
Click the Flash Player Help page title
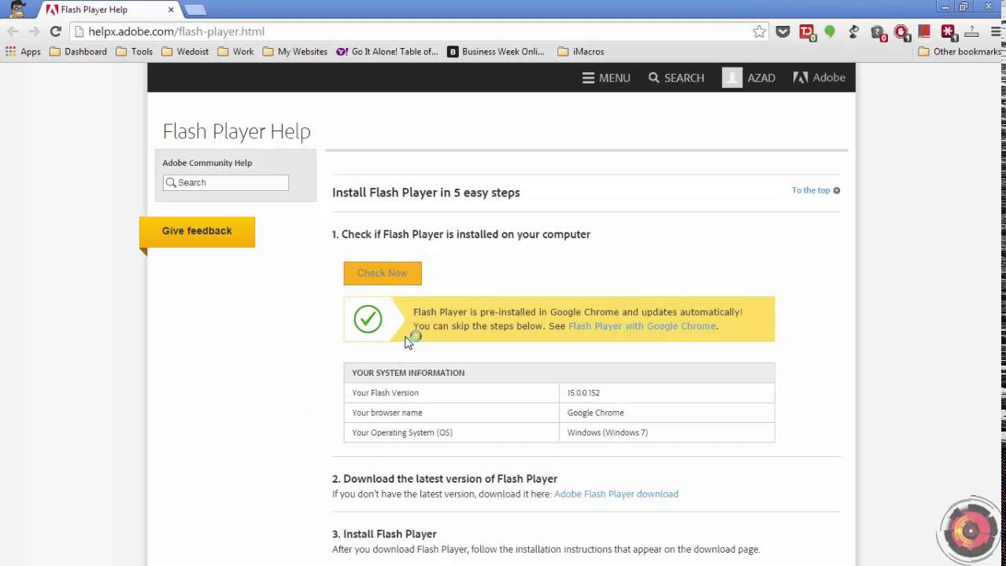236,131
